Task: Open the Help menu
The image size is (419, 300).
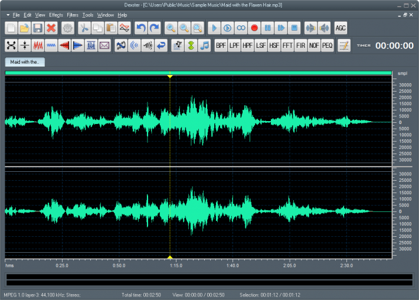Action: 122,15
